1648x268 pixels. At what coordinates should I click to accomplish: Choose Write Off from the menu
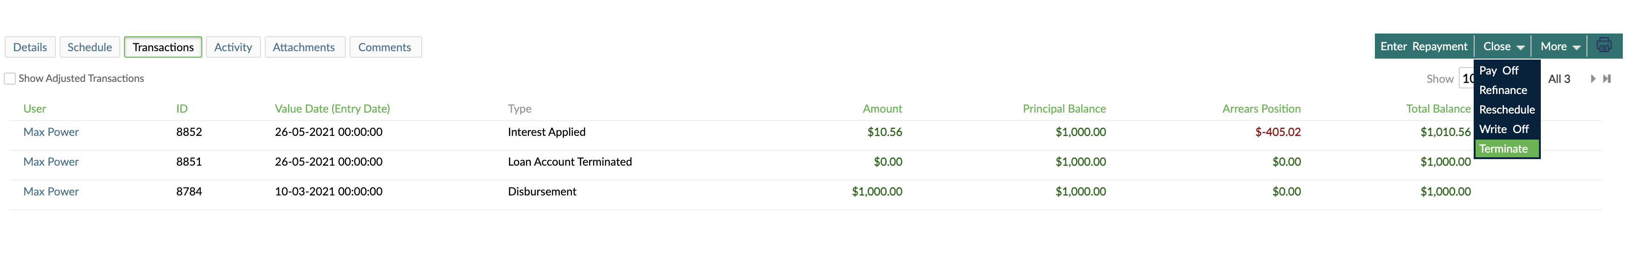tap(1503, 129)
